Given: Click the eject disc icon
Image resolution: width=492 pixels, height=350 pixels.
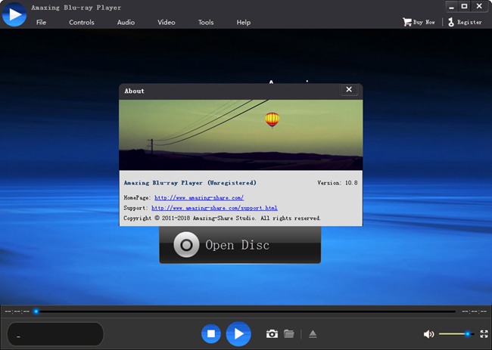Looking at the screenshot, I should pos(313,334).
